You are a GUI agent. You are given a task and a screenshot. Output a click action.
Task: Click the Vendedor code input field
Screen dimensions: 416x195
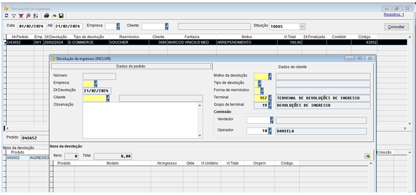coord(258,120)
